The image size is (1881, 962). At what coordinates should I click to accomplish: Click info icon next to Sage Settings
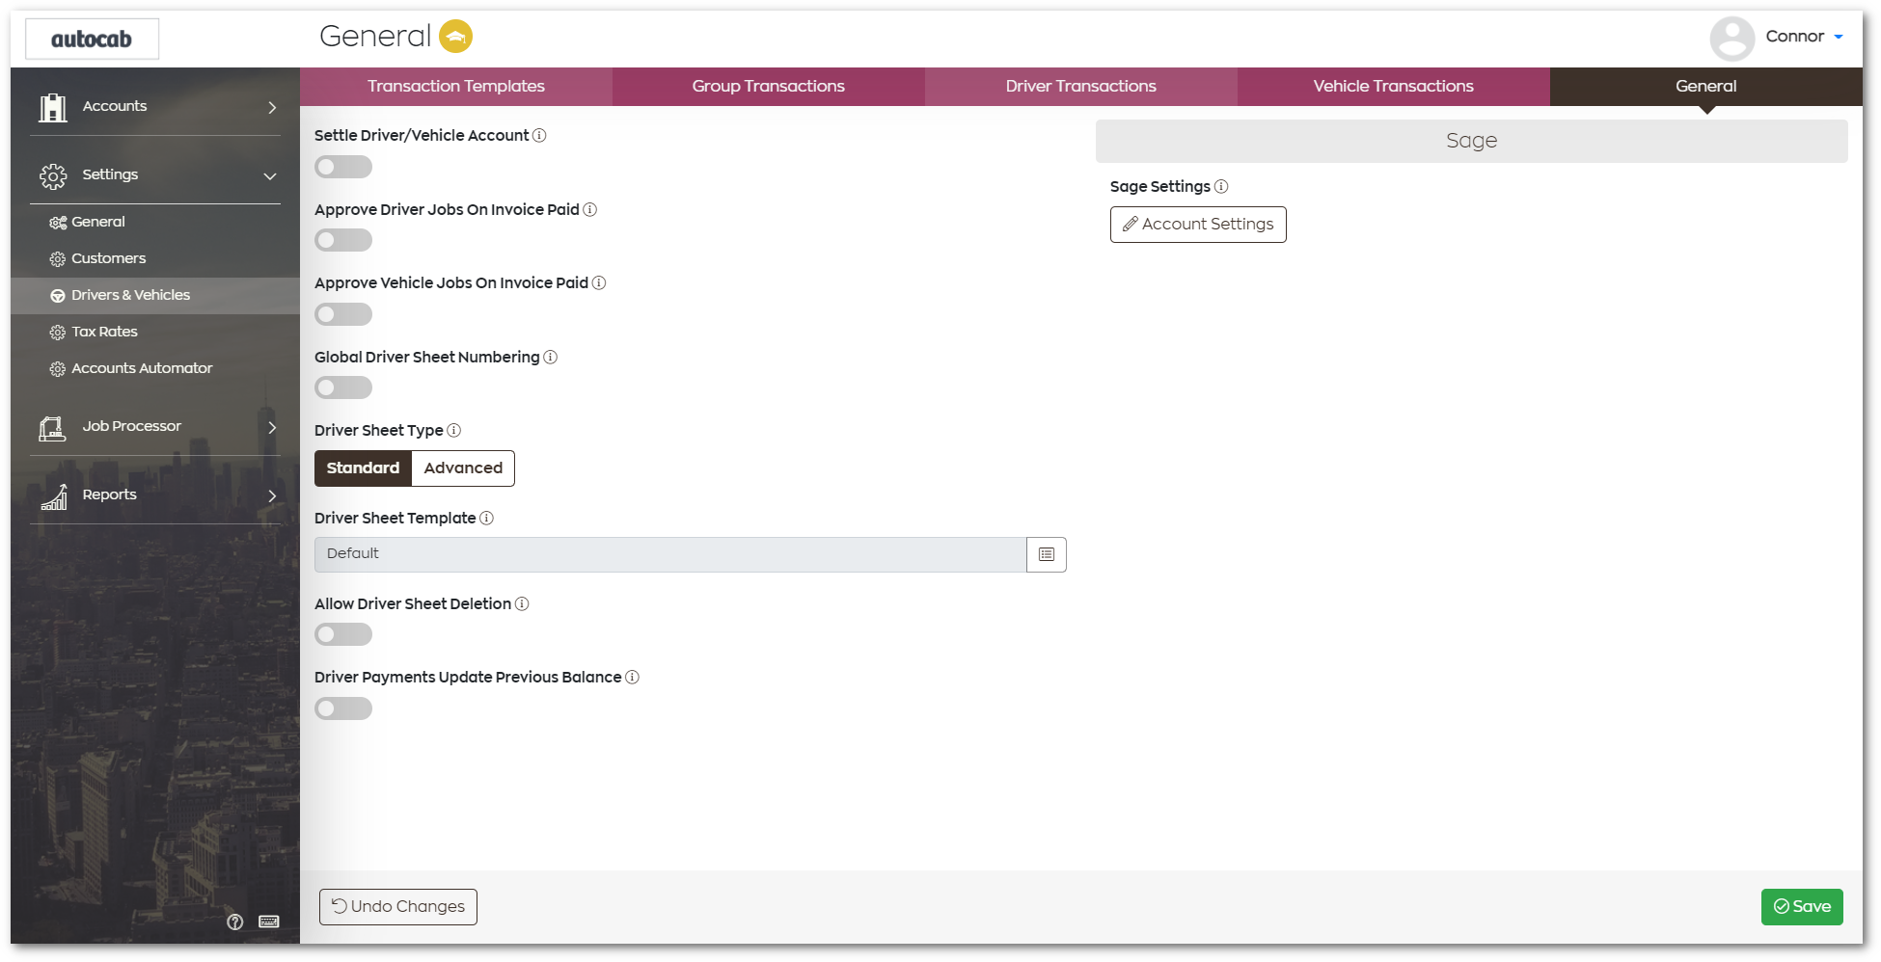[1221, 186]
